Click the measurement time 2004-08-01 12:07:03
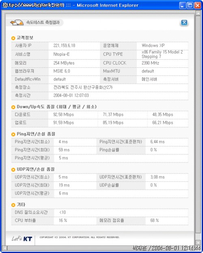 point(71,95)
